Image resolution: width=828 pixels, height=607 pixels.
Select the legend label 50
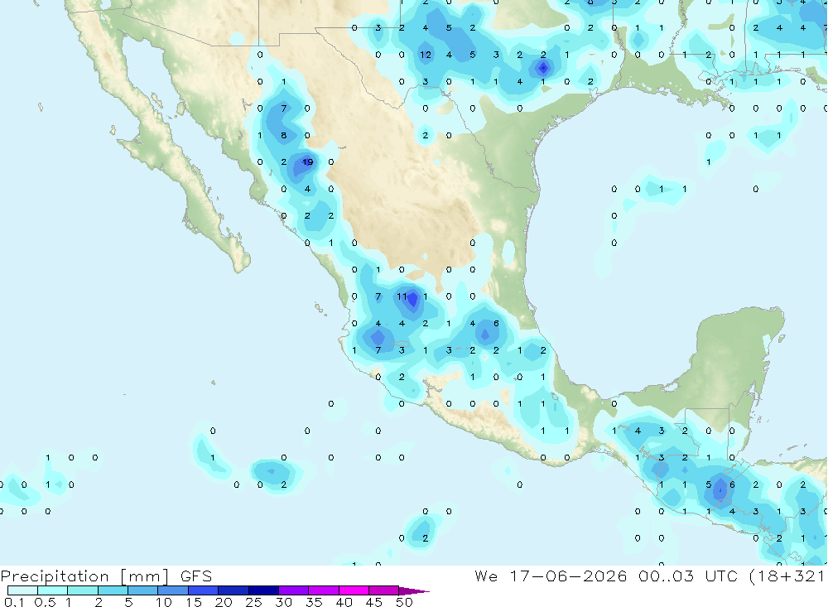click(x=404, y=602)
